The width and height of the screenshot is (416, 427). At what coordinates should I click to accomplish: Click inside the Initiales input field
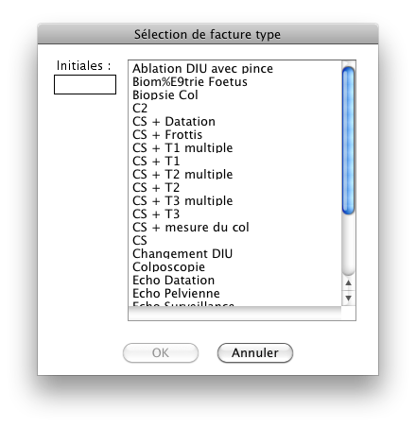[85, 84]
